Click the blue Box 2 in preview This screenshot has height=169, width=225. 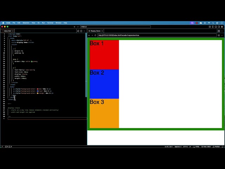104,84
